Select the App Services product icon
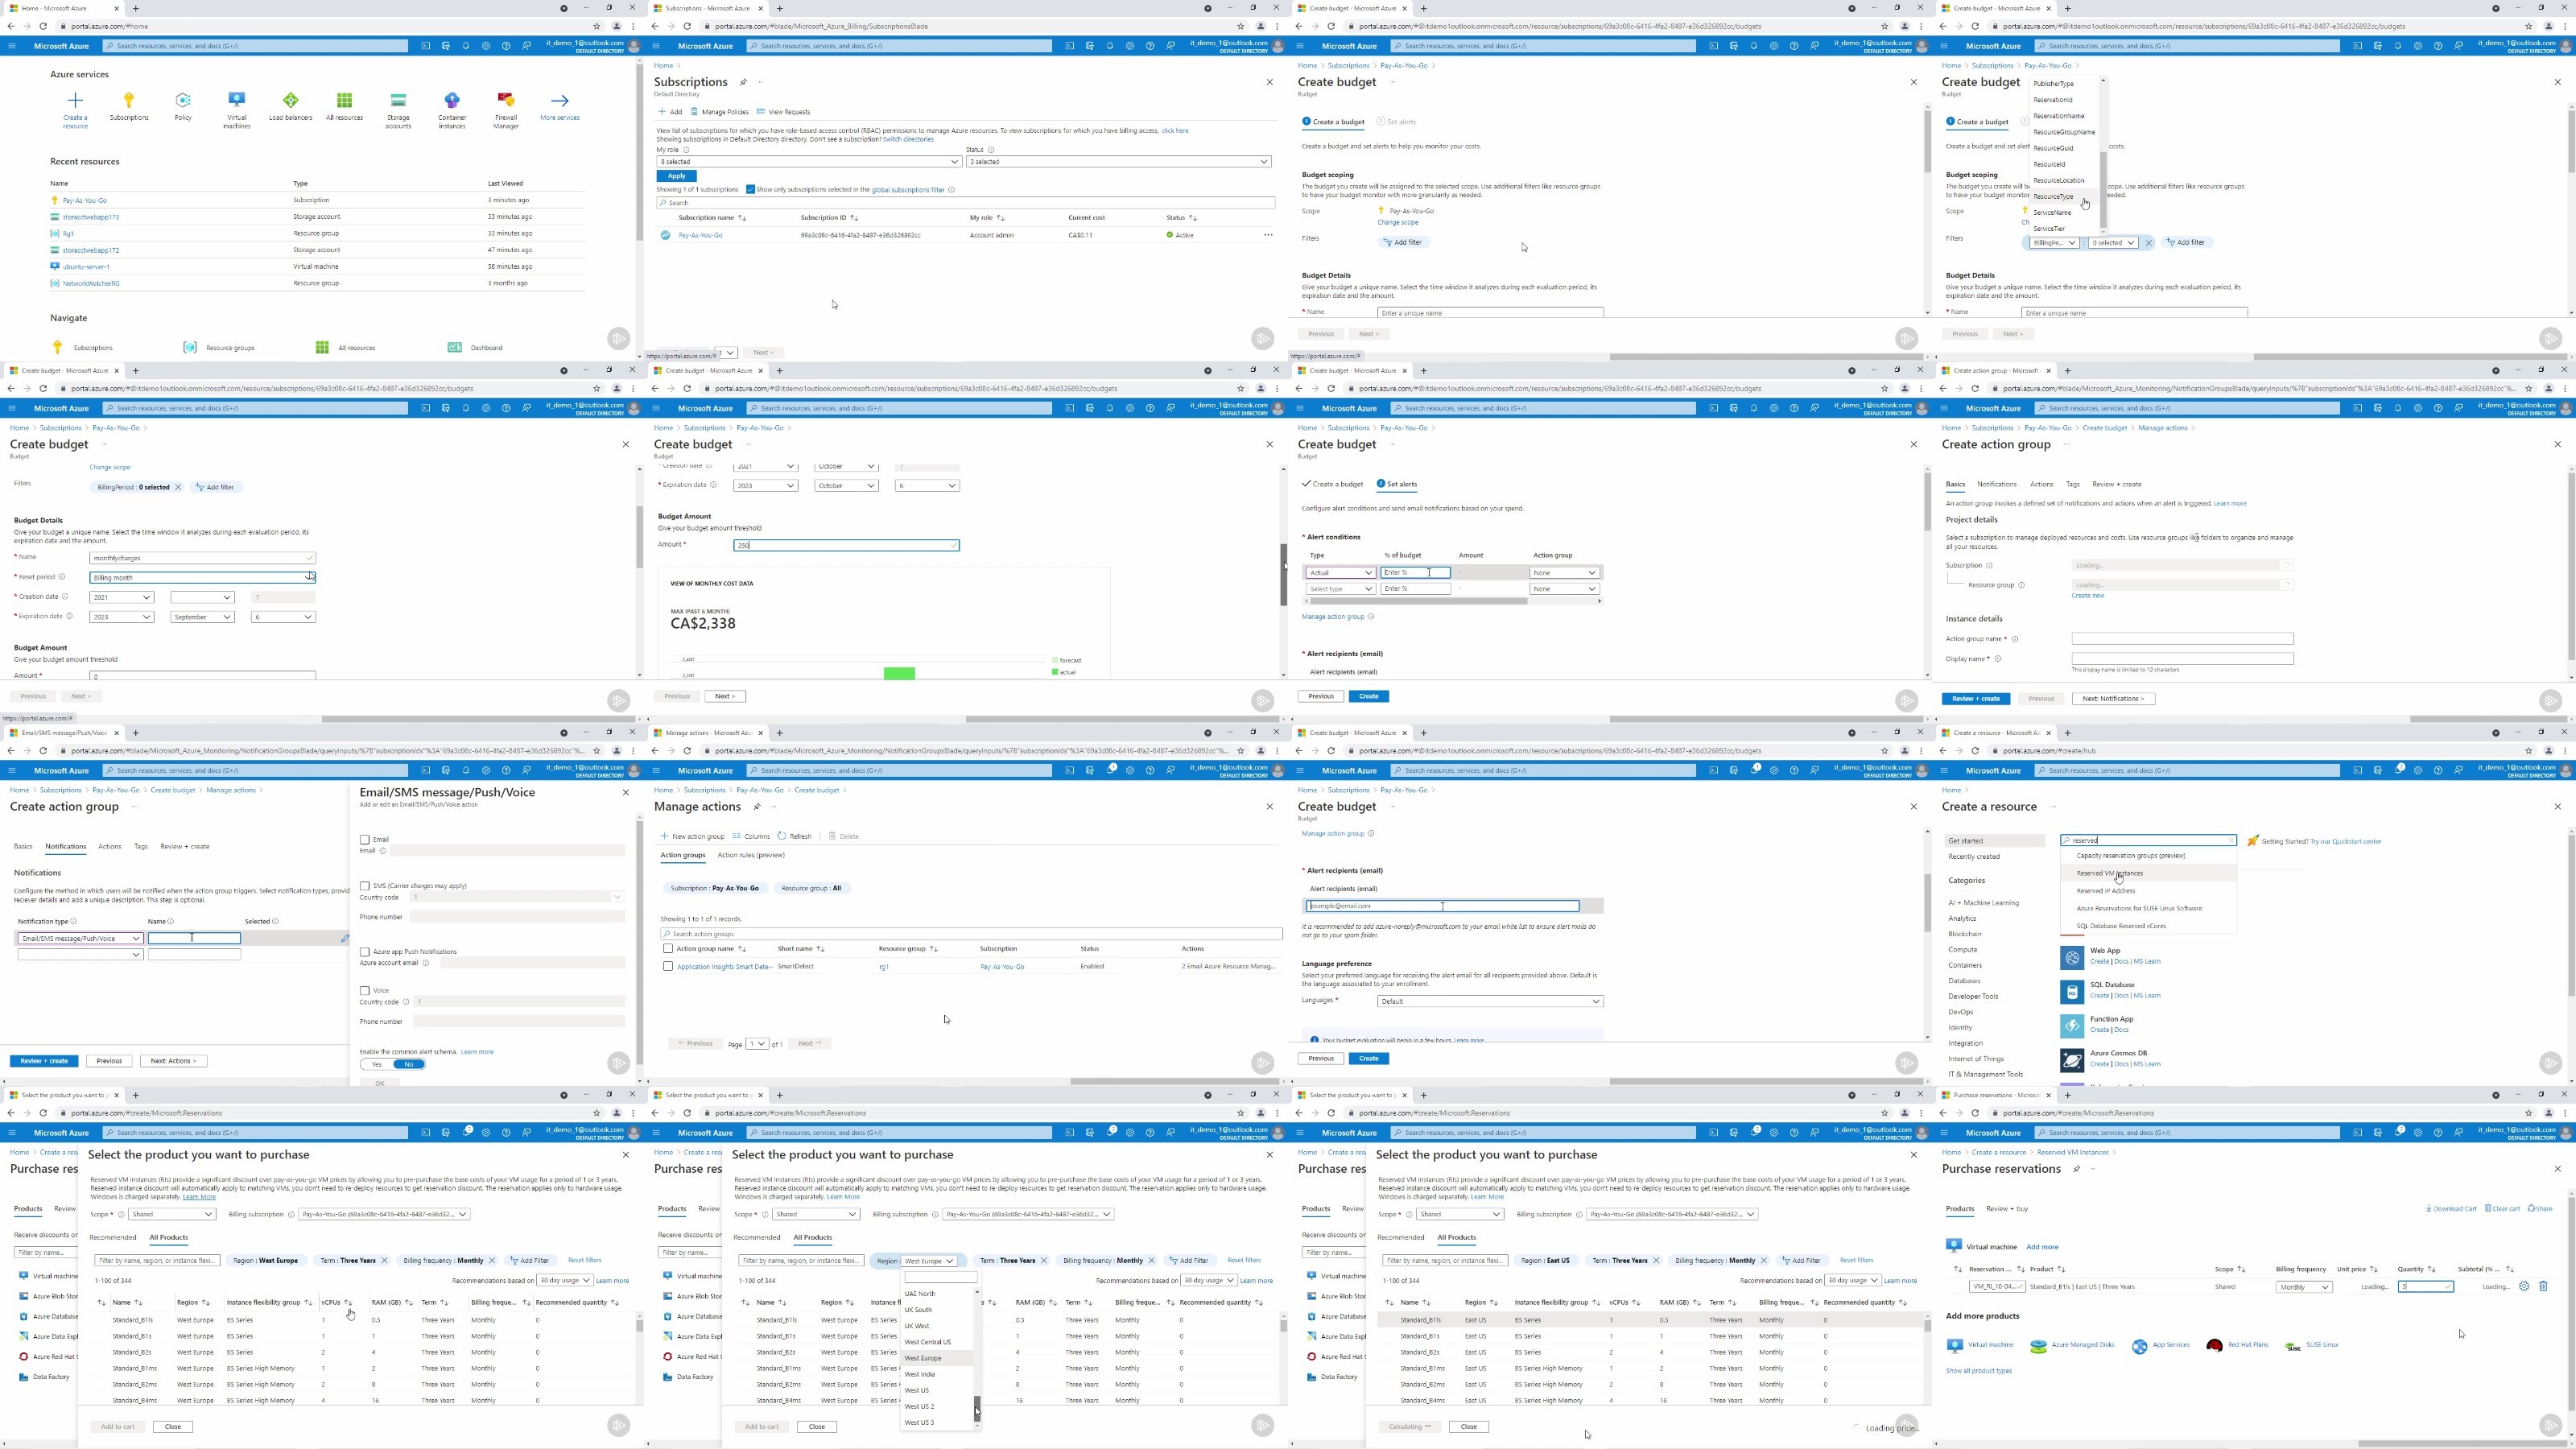The width and height of the screenshot is (2576, 1449). pyautogui.click(x=2139, y=1346)
